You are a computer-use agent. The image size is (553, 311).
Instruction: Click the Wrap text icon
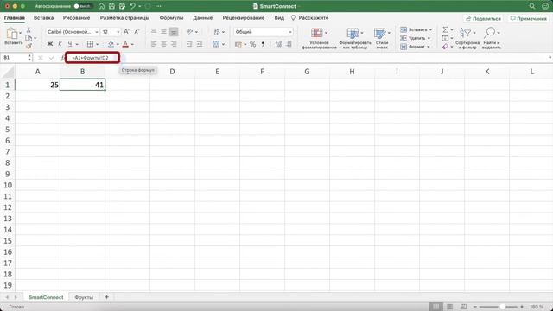pos(217,32)
